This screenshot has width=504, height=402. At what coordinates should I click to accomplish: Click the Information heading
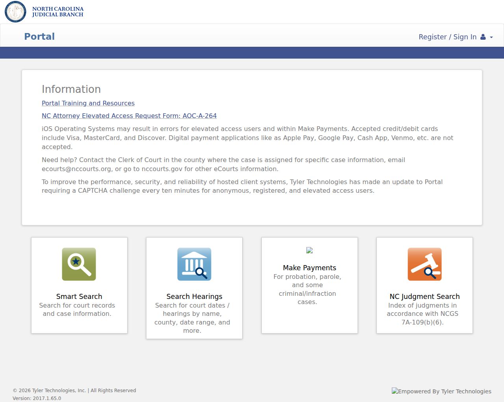(x=71, y=89)
